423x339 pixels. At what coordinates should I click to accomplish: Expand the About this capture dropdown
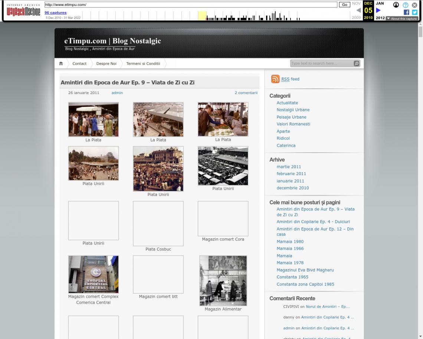pyautogui.click(x=401, y=19)
